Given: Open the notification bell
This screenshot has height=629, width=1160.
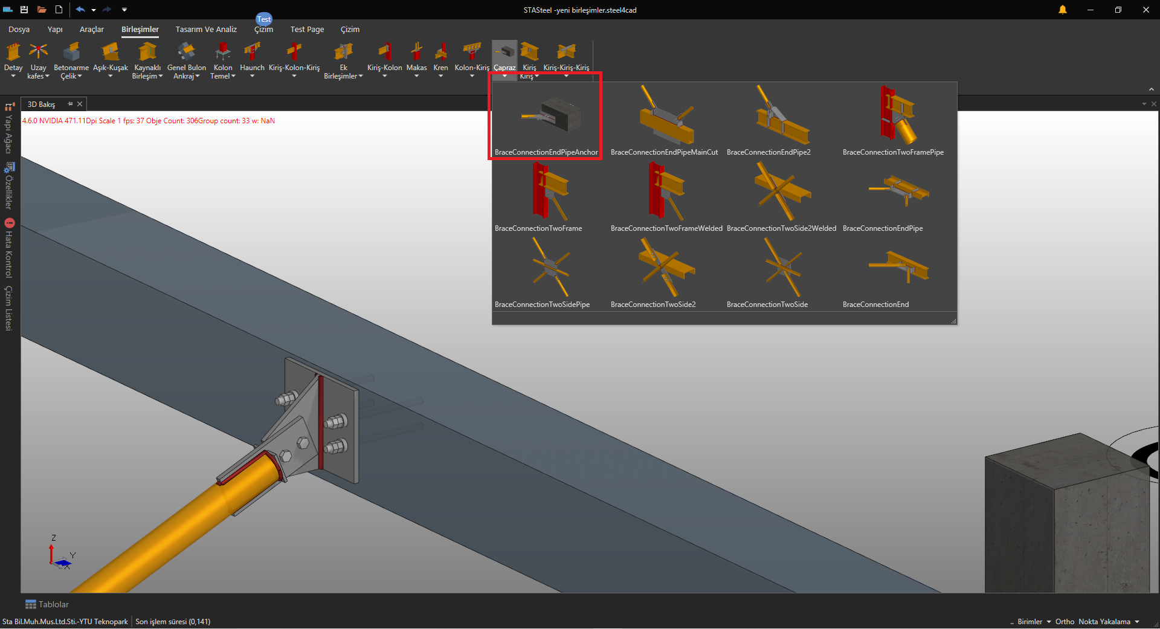Looking at the screenshot, I should point(1062,10).
